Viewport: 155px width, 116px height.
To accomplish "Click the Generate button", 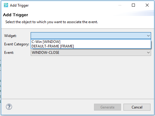I will point(108,107).
